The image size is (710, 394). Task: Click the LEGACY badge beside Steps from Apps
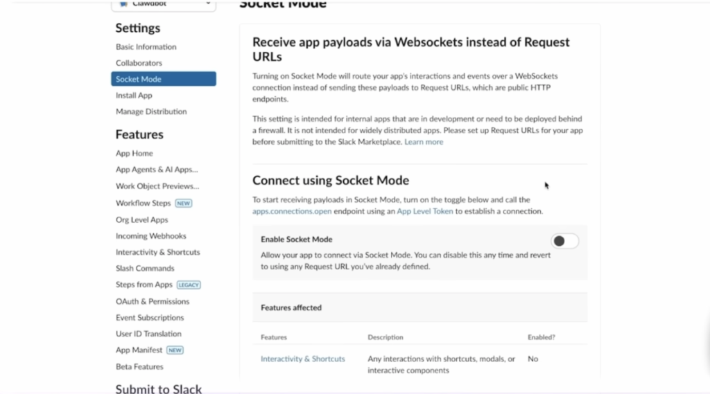[189, 285]
